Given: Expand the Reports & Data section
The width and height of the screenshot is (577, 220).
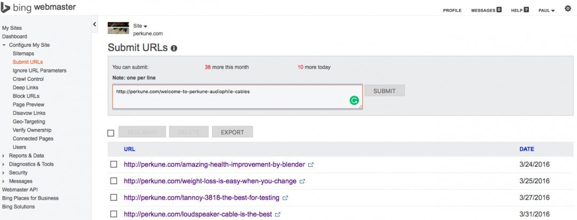Looking at the screenshot, I should pos(4,156).
